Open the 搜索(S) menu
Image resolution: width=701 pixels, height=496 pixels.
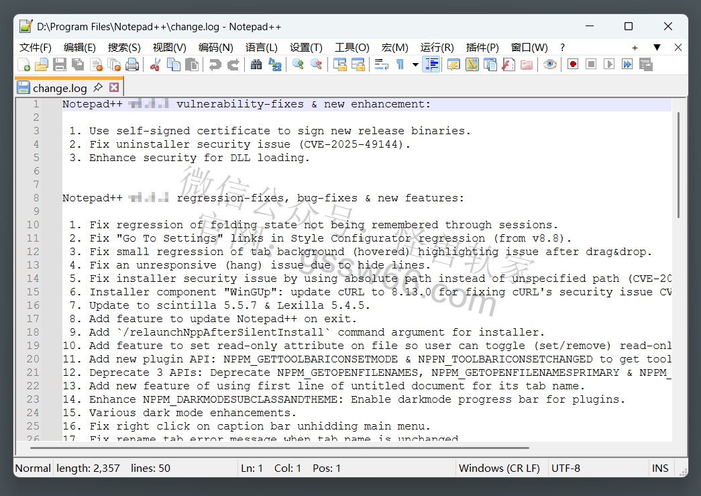124,48
